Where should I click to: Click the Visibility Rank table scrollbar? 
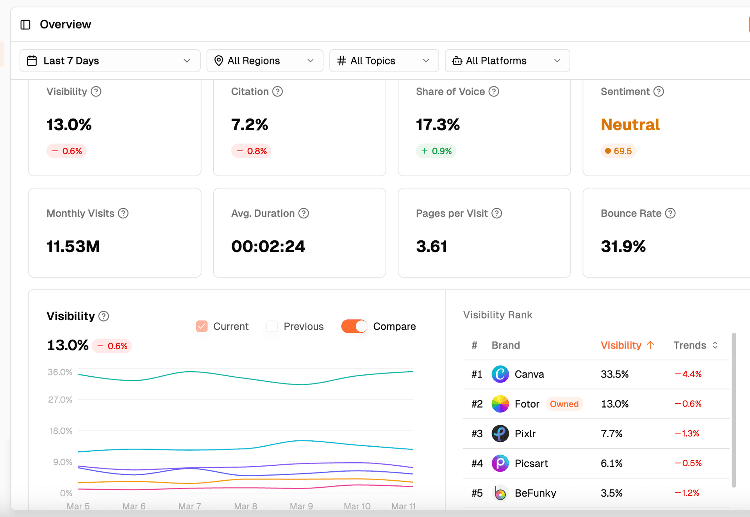coord(734,410)
